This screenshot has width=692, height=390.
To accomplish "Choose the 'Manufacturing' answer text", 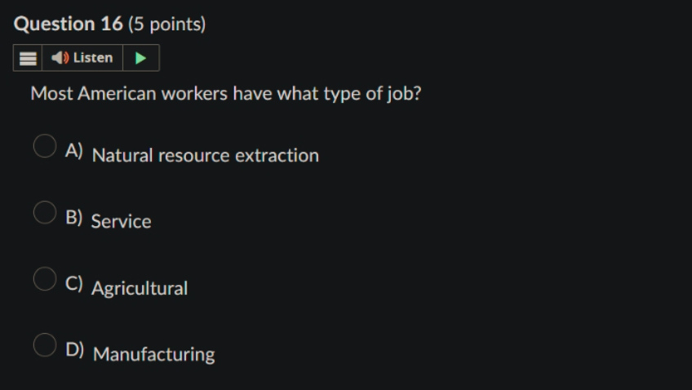I will click(154, 354).
